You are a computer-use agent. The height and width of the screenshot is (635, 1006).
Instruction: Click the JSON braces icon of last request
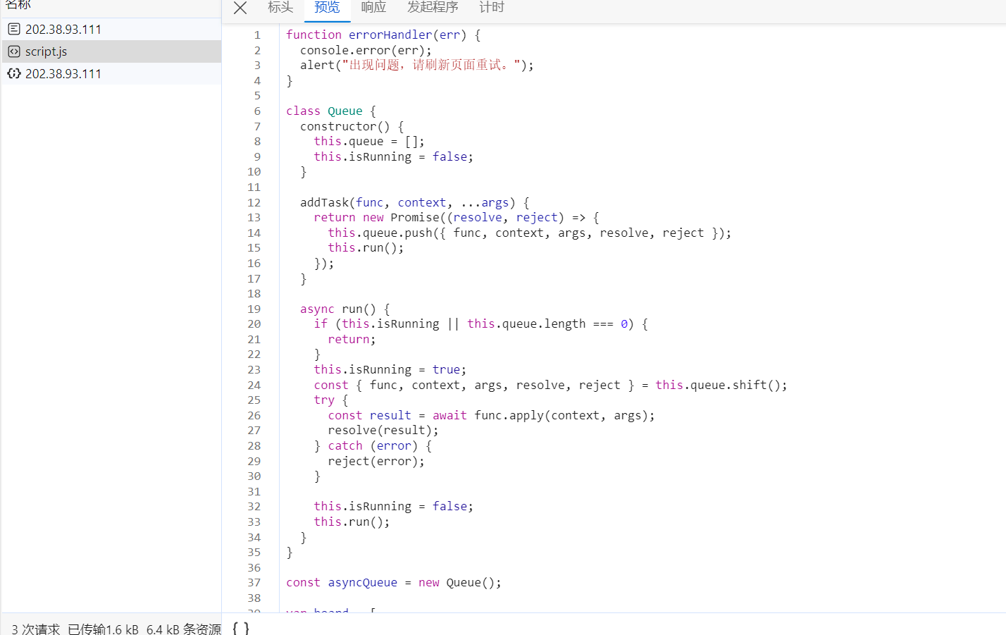coord(14,73)
